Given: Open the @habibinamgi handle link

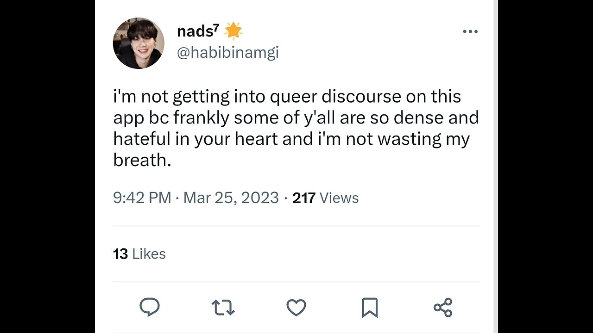Looking at the screenshot, I should pos(227,53).
